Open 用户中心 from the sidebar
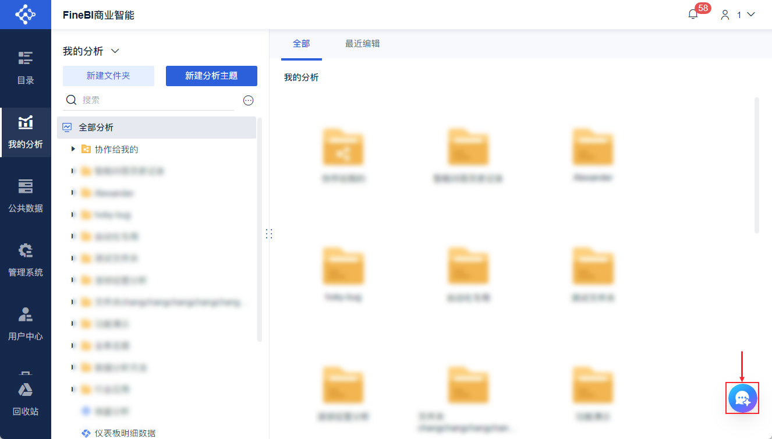The image size is (772, 439). (x=26, y=324)
